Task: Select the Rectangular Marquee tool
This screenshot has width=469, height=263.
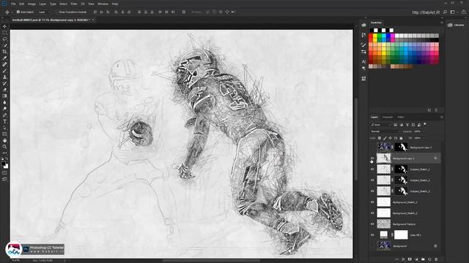Action: 4,33
